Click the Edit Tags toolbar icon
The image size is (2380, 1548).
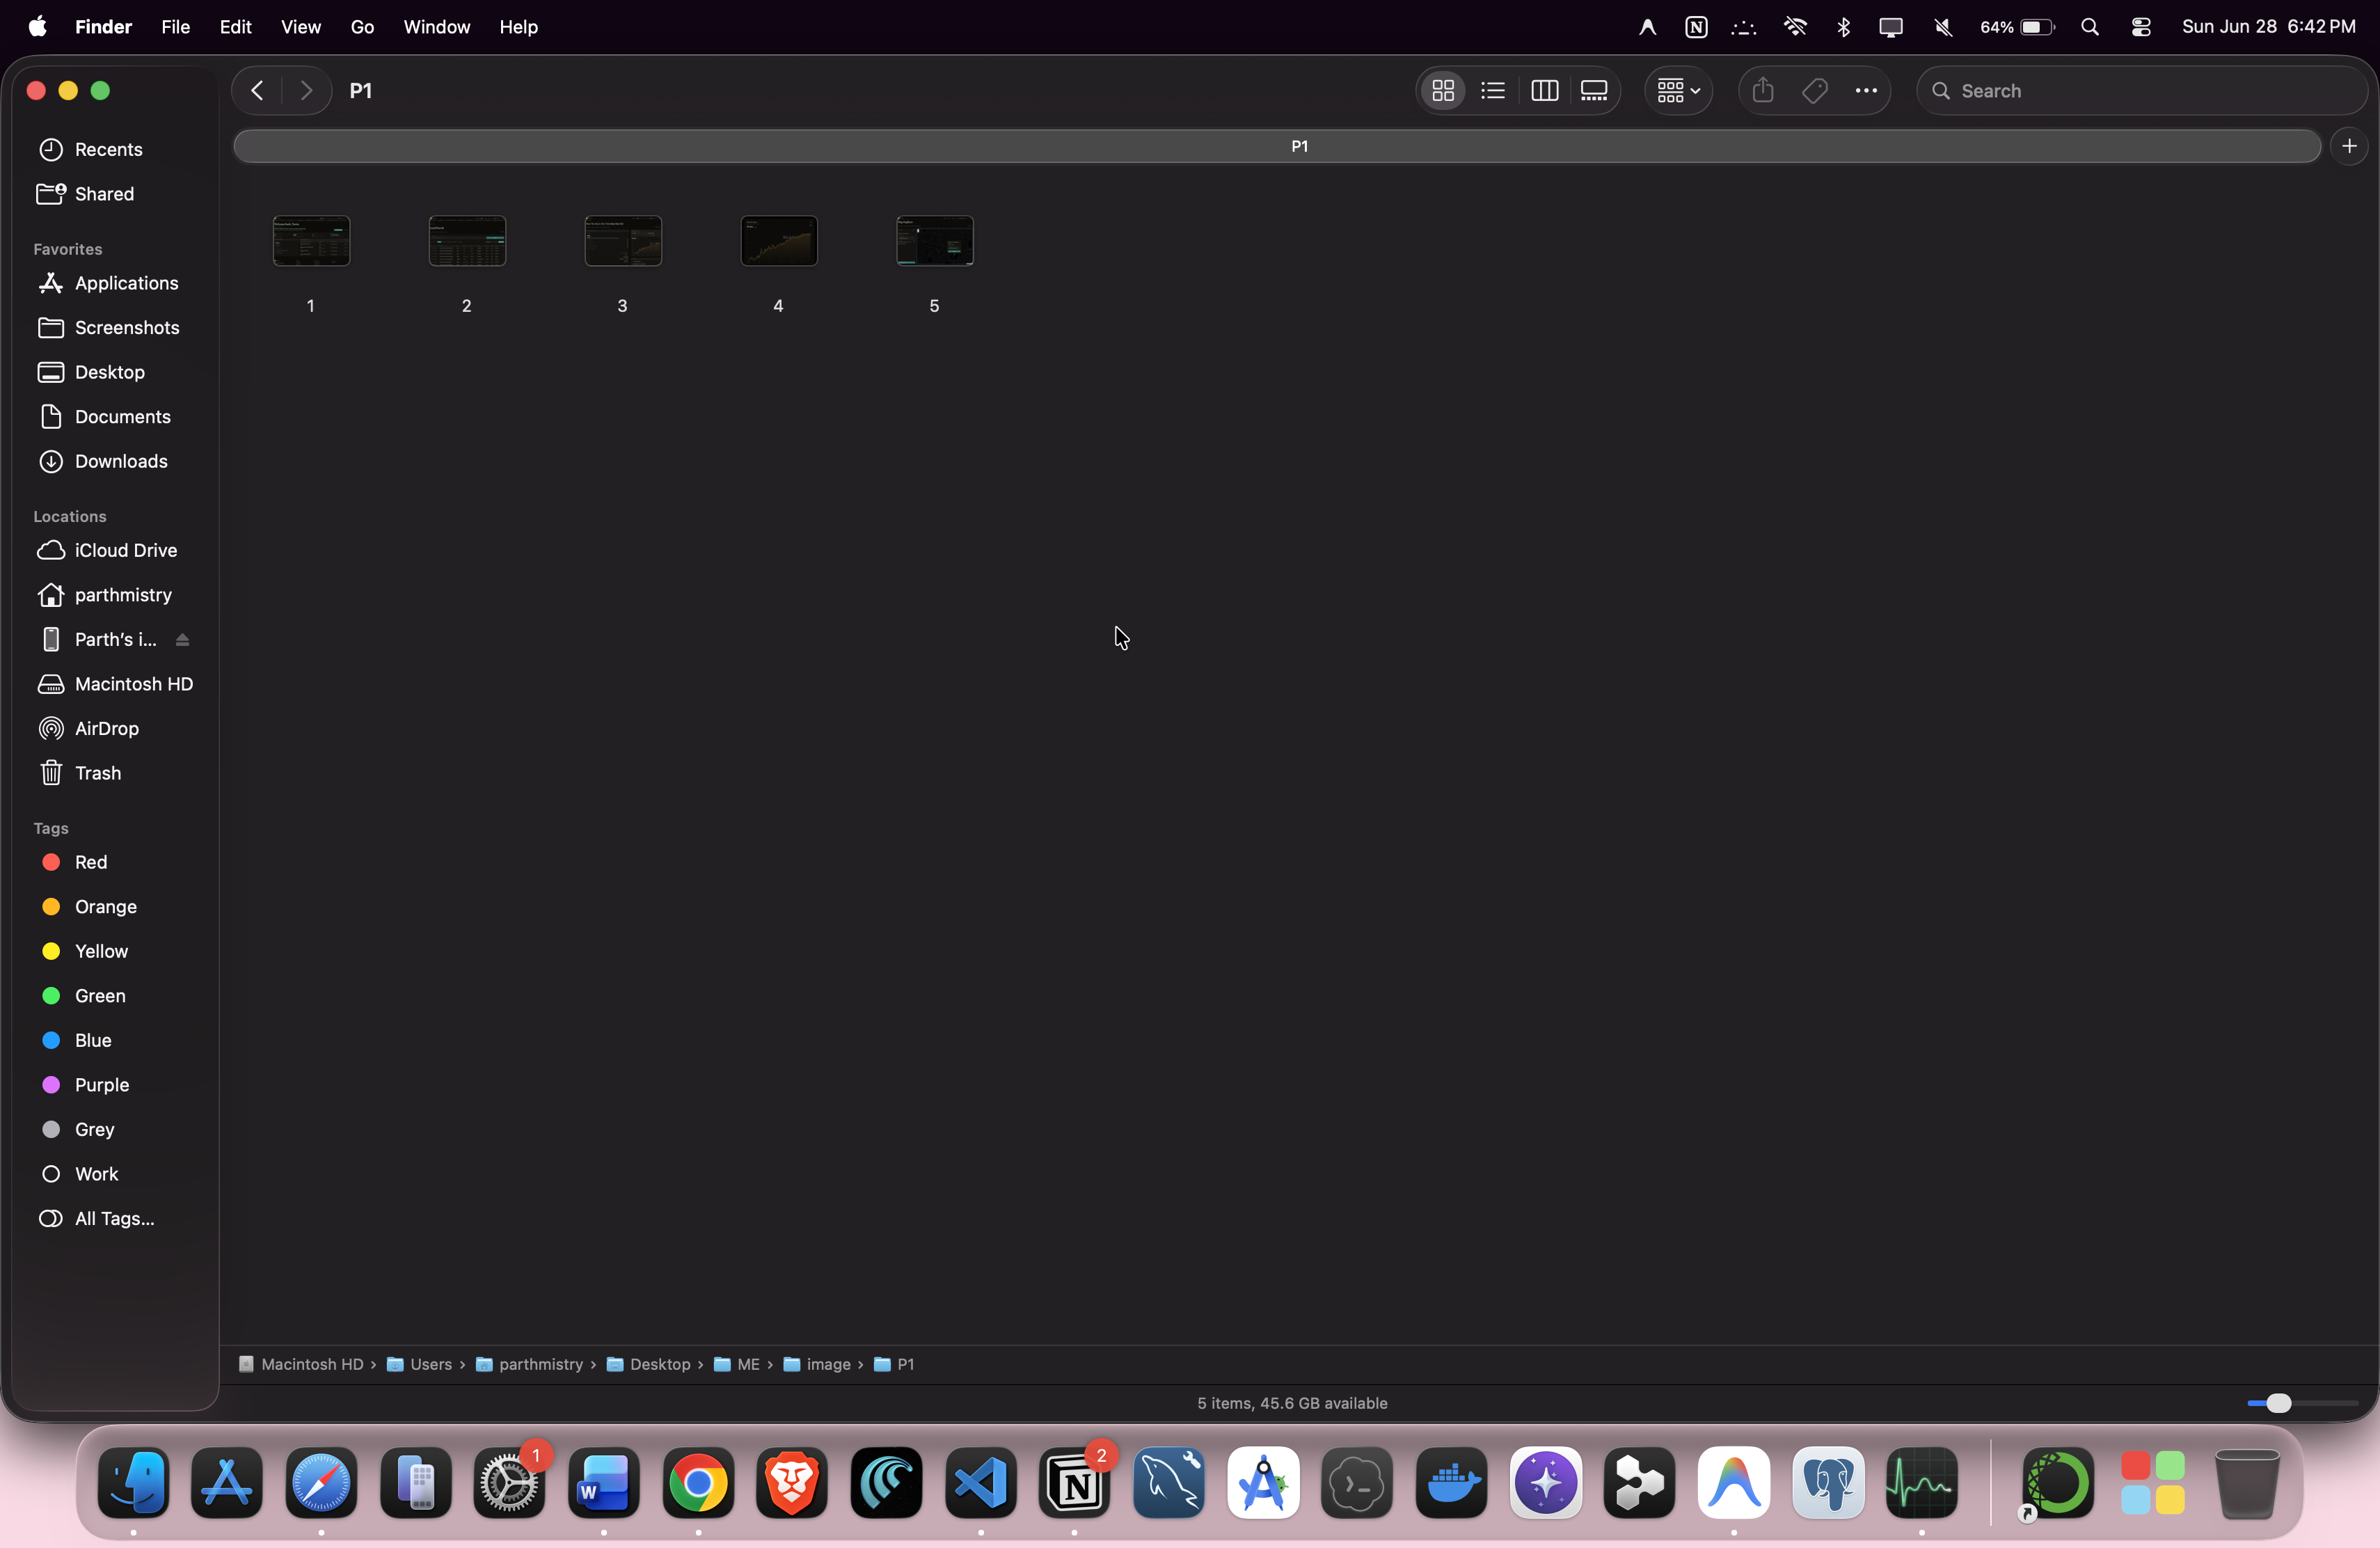1815,91
